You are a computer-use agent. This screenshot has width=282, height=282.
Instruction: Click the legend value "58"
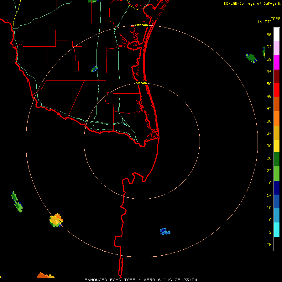(x=269, y=59)
